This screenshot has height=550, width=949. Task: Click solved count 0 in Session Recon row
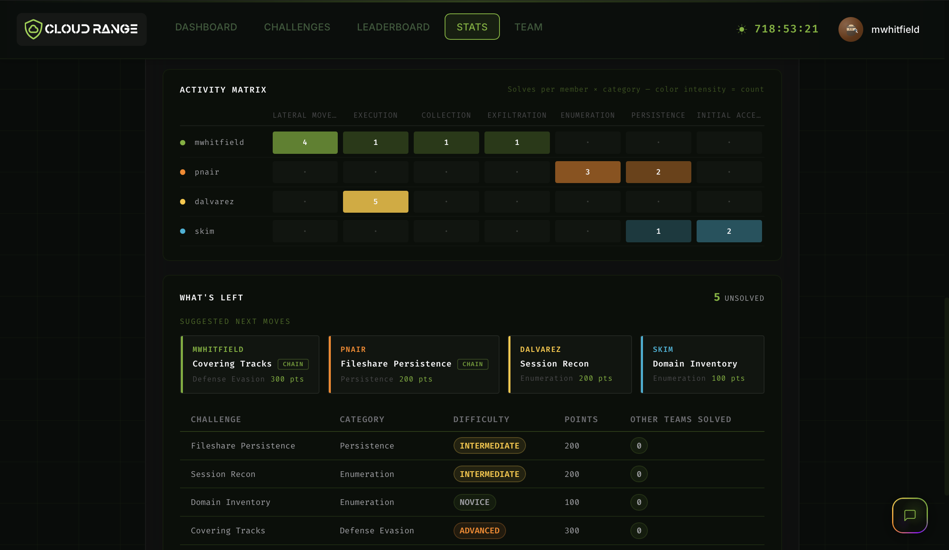pyautogui.click(x=639, y=474)
